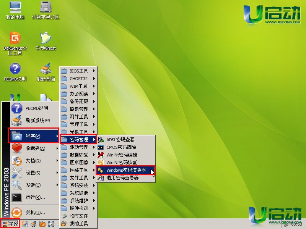Click the taskbar blue capture-frame icon
306x229 pixels.
pos(51,224)
